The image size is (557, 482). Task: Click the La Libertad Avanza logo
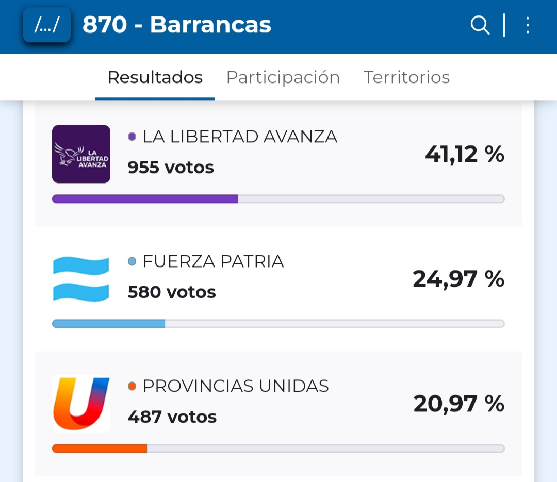(81, 154)
